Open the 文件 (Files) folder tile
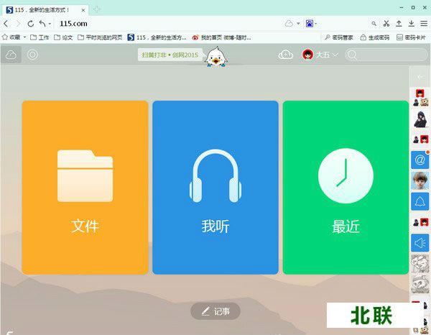The height and width of the screenshot is (335, 431). 85,187
